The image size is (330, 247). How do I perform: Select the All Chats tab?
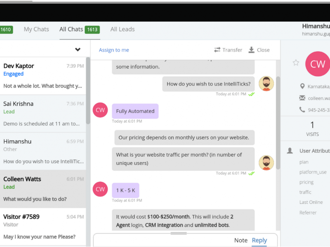[x=71, y=29]
